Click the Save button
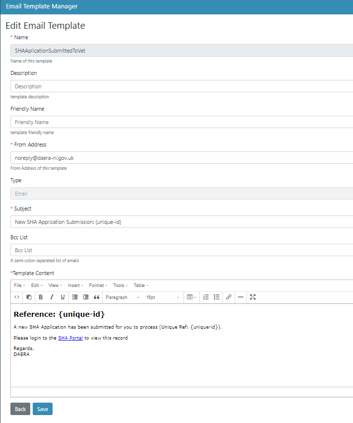353x423 pixels. coord(43,409)
